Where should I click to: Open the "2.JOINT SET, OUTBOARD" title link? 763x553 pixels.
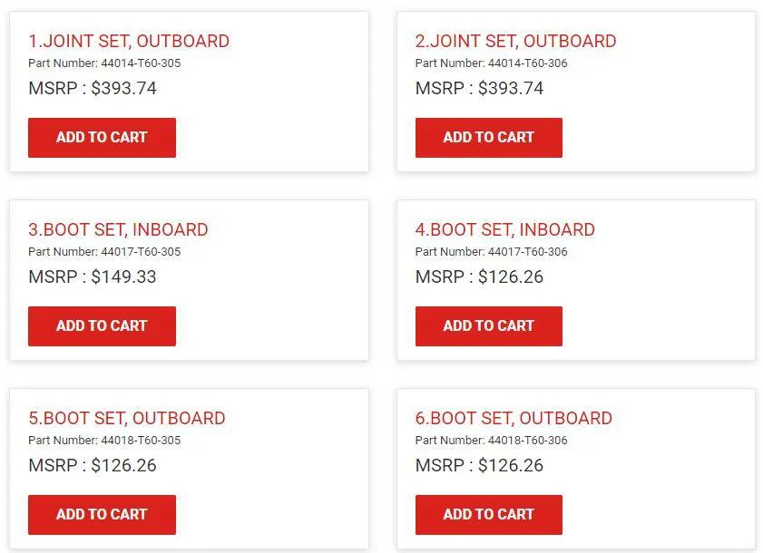pos(515,41)
